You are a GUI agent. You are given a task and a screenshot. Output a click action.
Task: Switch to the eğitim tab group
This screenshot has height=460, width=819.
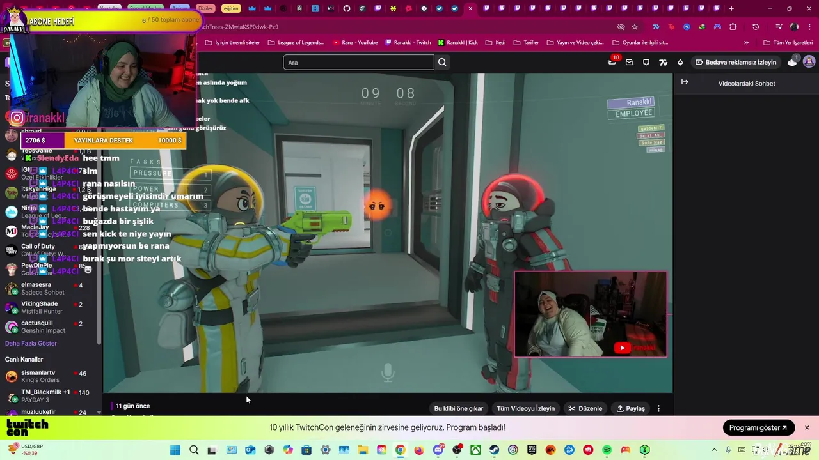pos(231,8)
